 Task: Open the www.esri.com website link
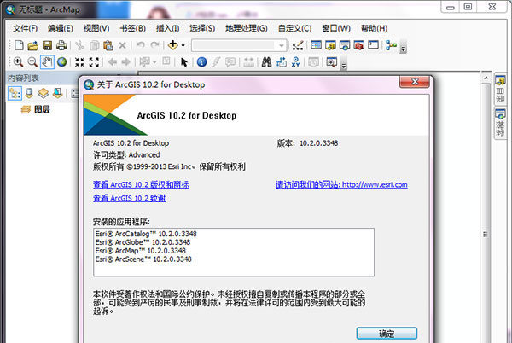click(375, 184)
